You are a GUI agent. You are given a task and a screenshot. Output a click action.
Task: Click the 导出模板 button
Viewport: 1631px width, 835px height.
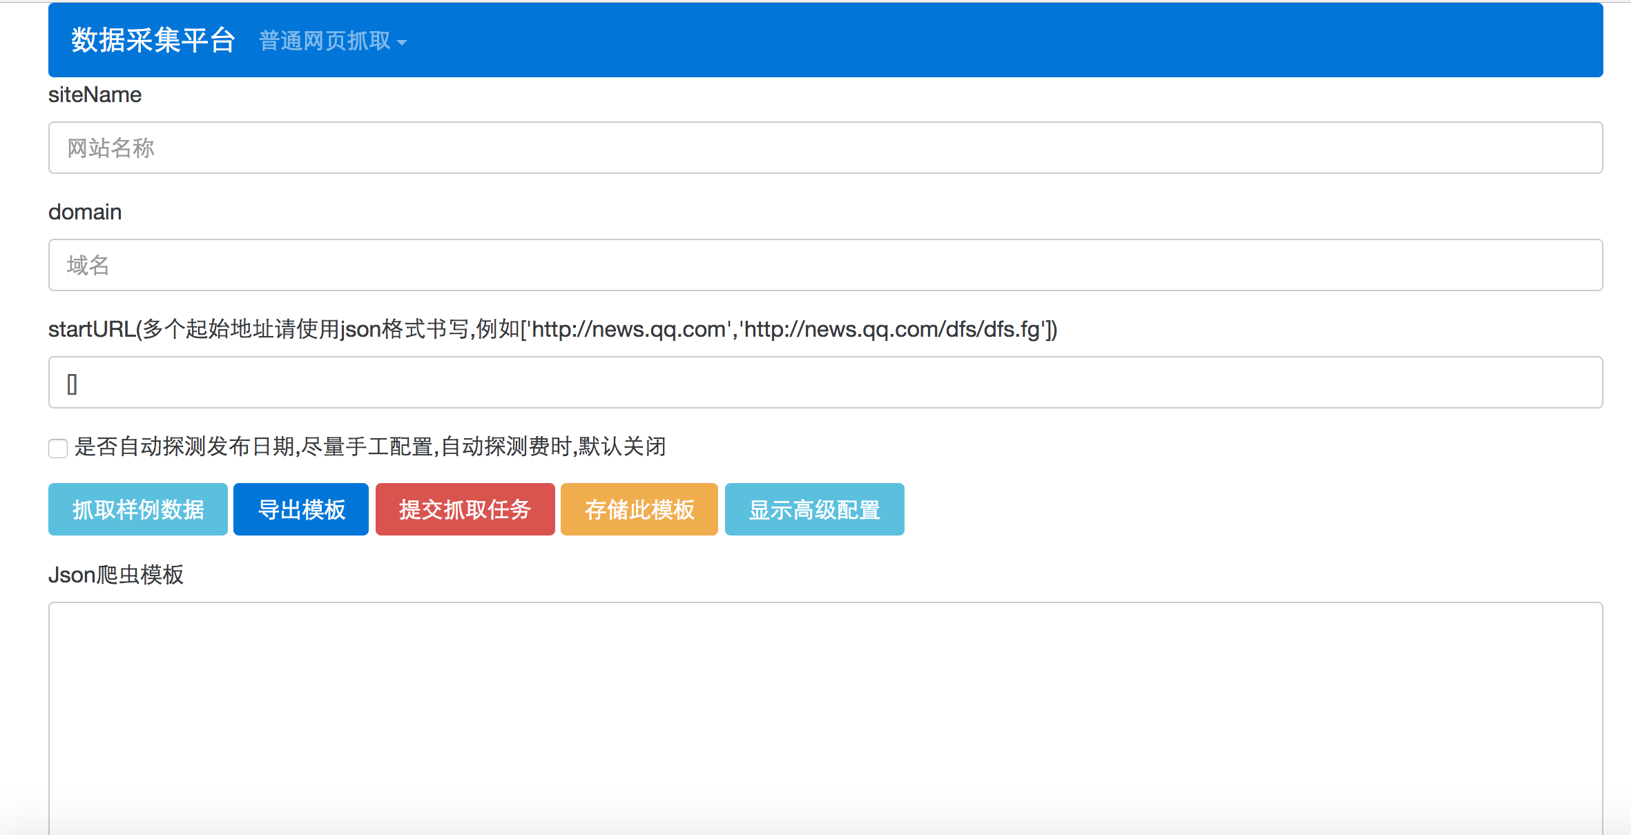point(301,509)
